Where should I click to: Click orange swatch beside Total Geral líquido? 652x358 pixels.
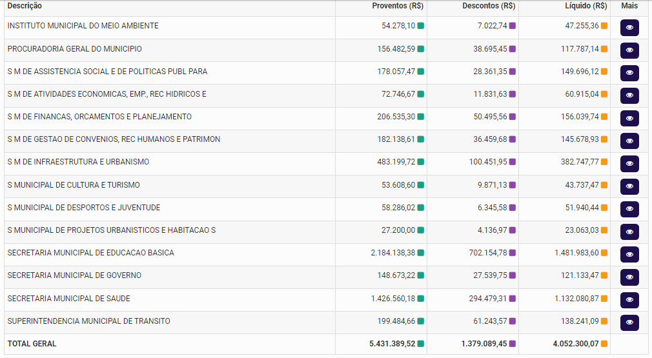pyautogui.click(x=604, y=344)
